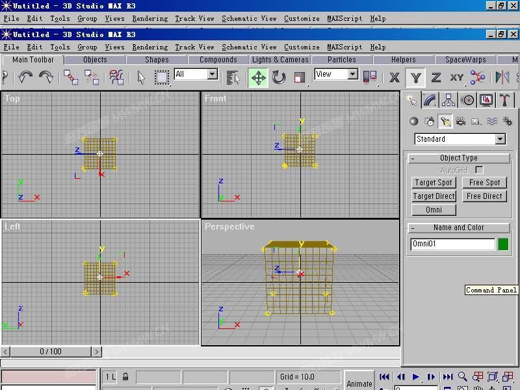Open the Standard lights type dropdown

click(x=500, y=139)
